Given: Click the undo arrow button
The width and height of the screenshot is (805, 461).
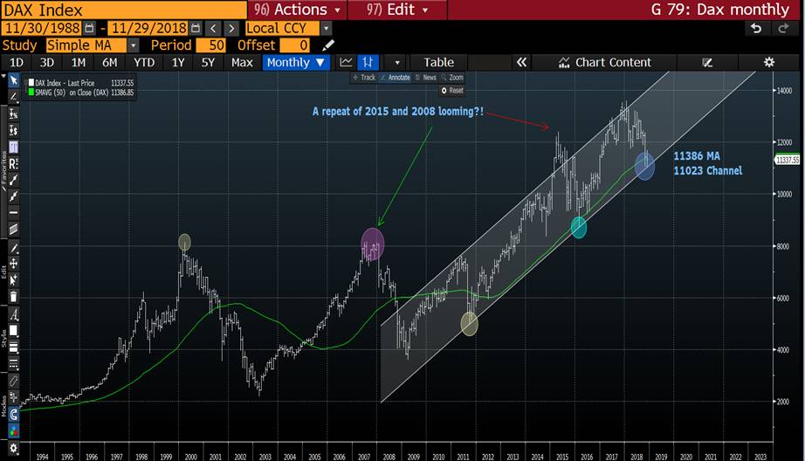Looking at the screenshot, I should pyautogui.click(x=756, y=28).
